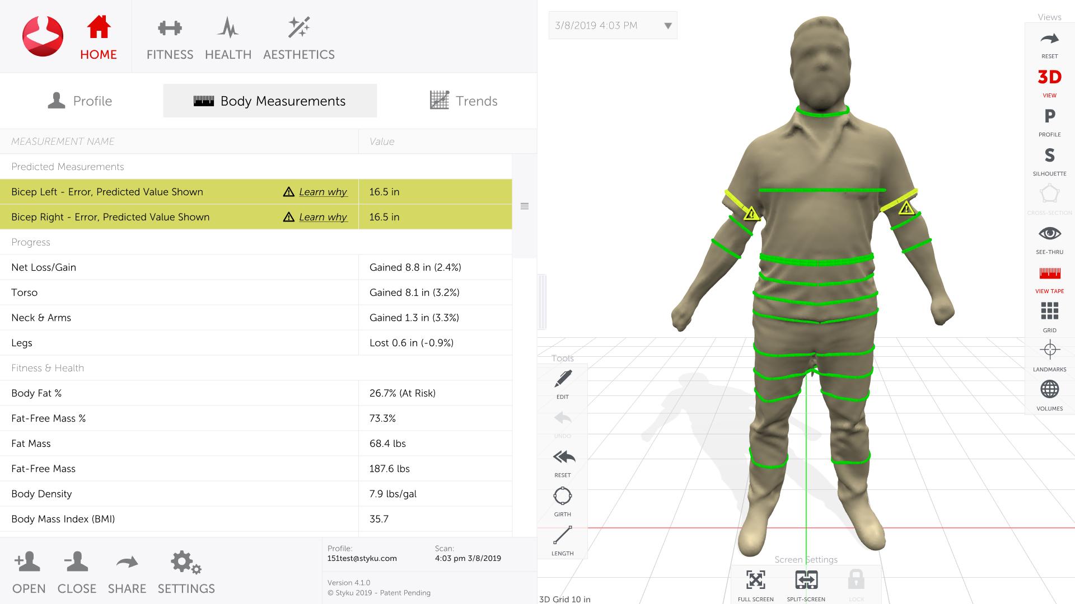Click Learn why for Bicep Left error
The image size is (1075, 604).
tap(324, 192)
